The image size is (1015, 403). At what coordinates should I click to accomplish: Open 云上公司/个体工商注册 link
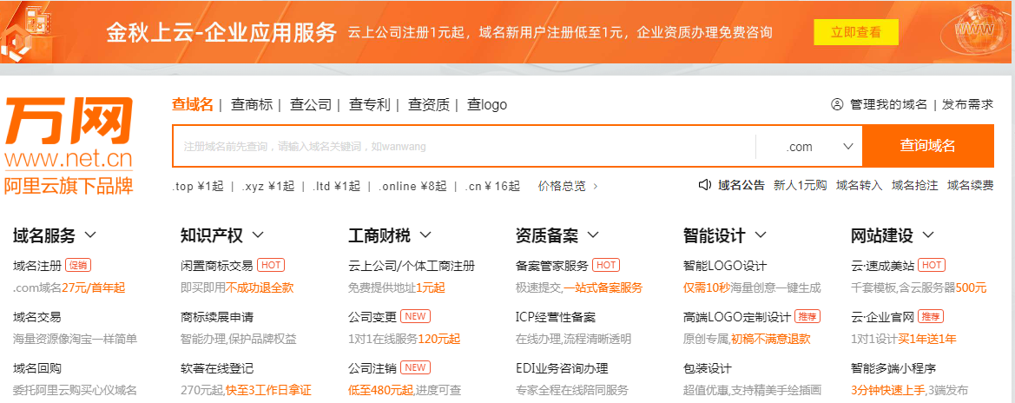coord(412,265)
